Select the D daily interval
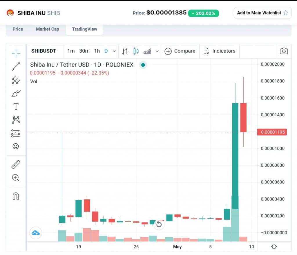The width and height of the screenshot is (297, 255). [106, 51]
